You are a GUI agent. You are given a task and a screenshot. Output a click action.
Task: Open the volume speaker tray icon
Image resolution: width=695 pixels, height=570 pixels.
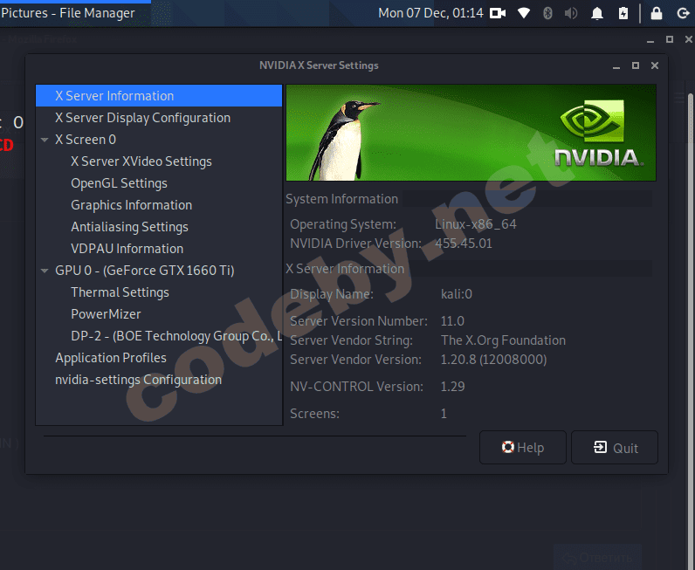pyautogui.click(x=571, y=13)
